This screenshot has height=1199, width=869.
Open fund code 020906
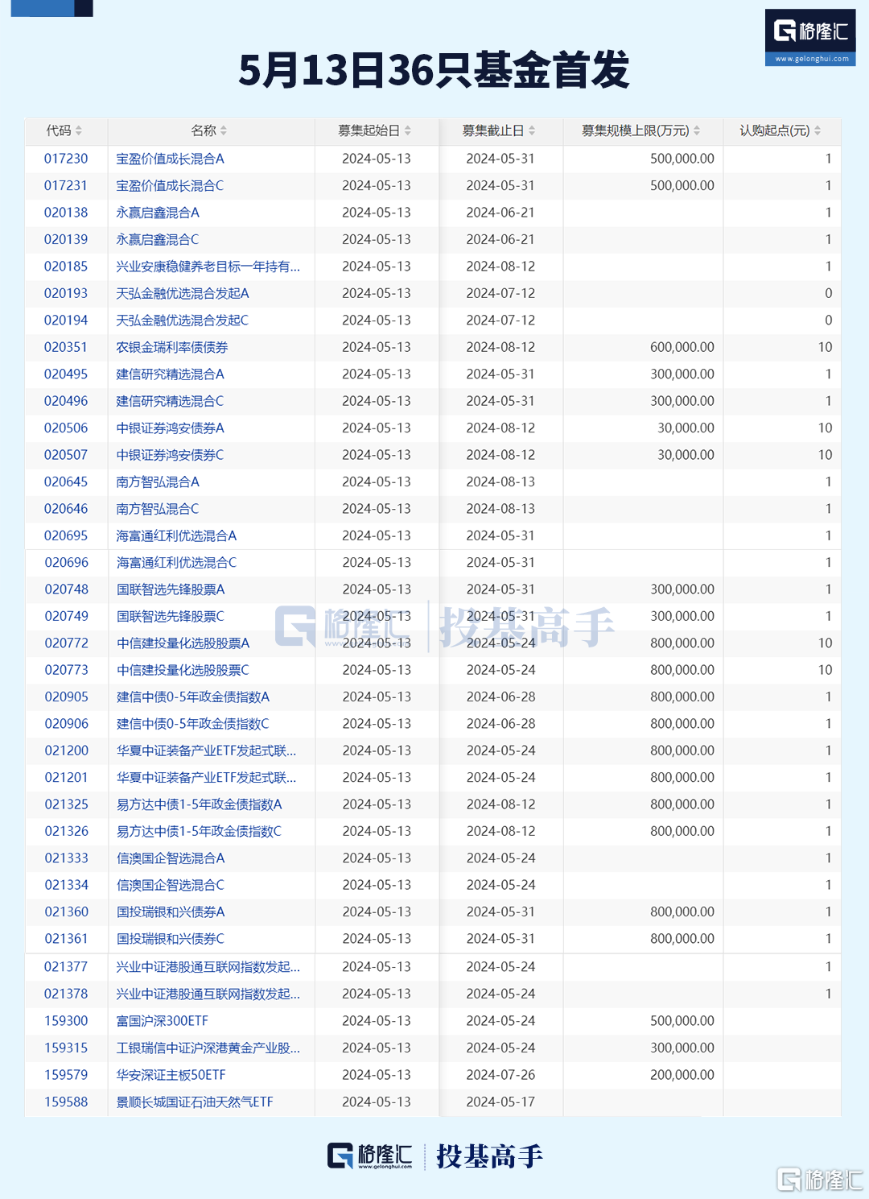click(67, 724)
